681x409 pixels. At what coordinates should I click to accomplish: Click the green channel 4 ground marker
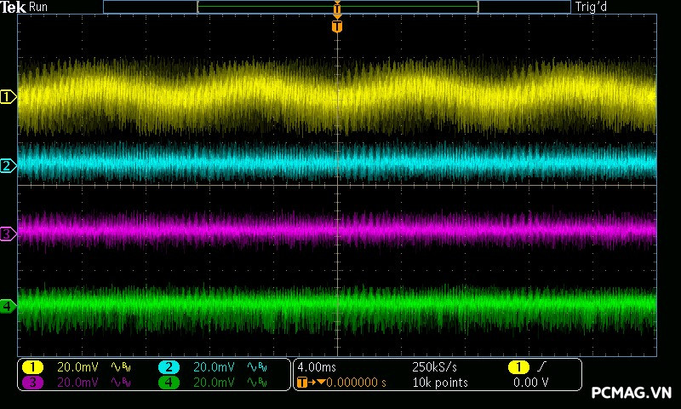8,305
